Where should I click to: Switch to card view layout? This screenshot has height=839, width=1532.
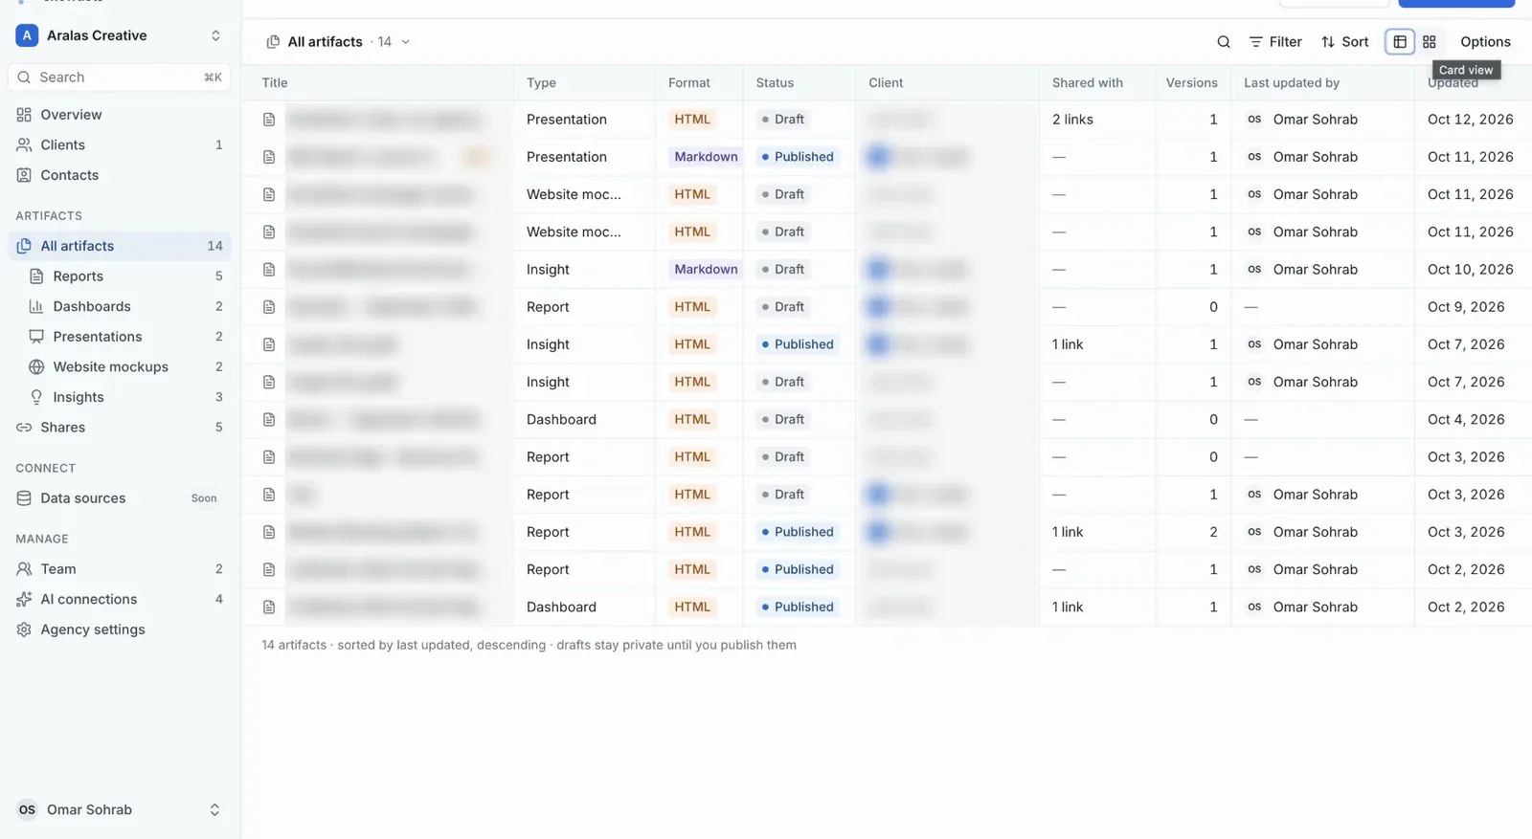pyautogui.click(x=1430, y=42)
